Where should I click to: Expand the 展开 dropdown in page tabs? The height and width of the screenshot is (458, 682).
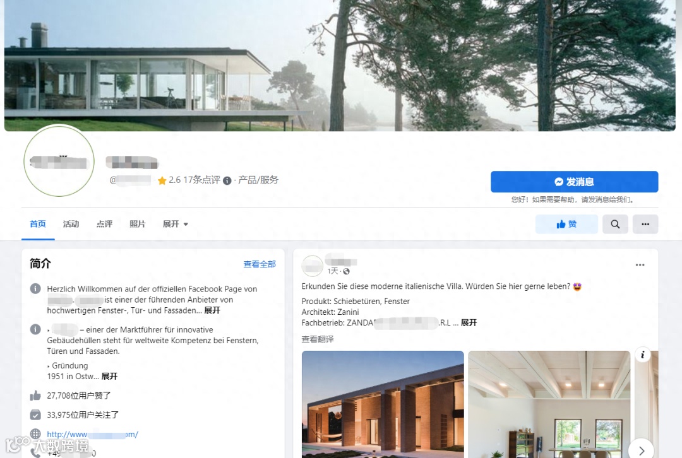coord(176,224)
